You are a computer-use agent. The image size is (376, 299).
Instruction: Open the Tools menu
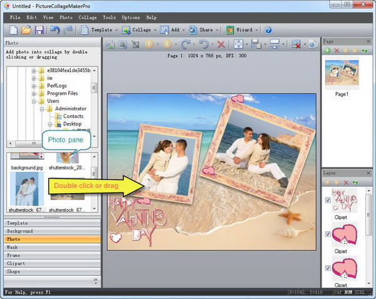109,18
